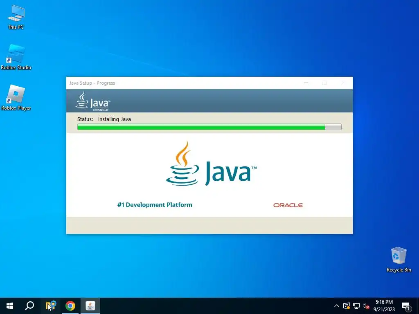
Task: Click the muted volume tray icon
Action: tap(366, 306)
